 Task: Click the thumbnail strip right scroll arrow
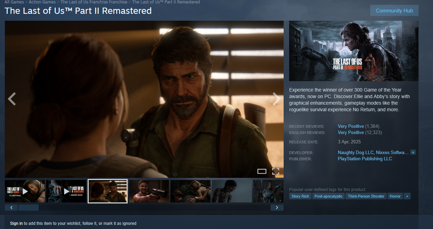tap(277, 208)
